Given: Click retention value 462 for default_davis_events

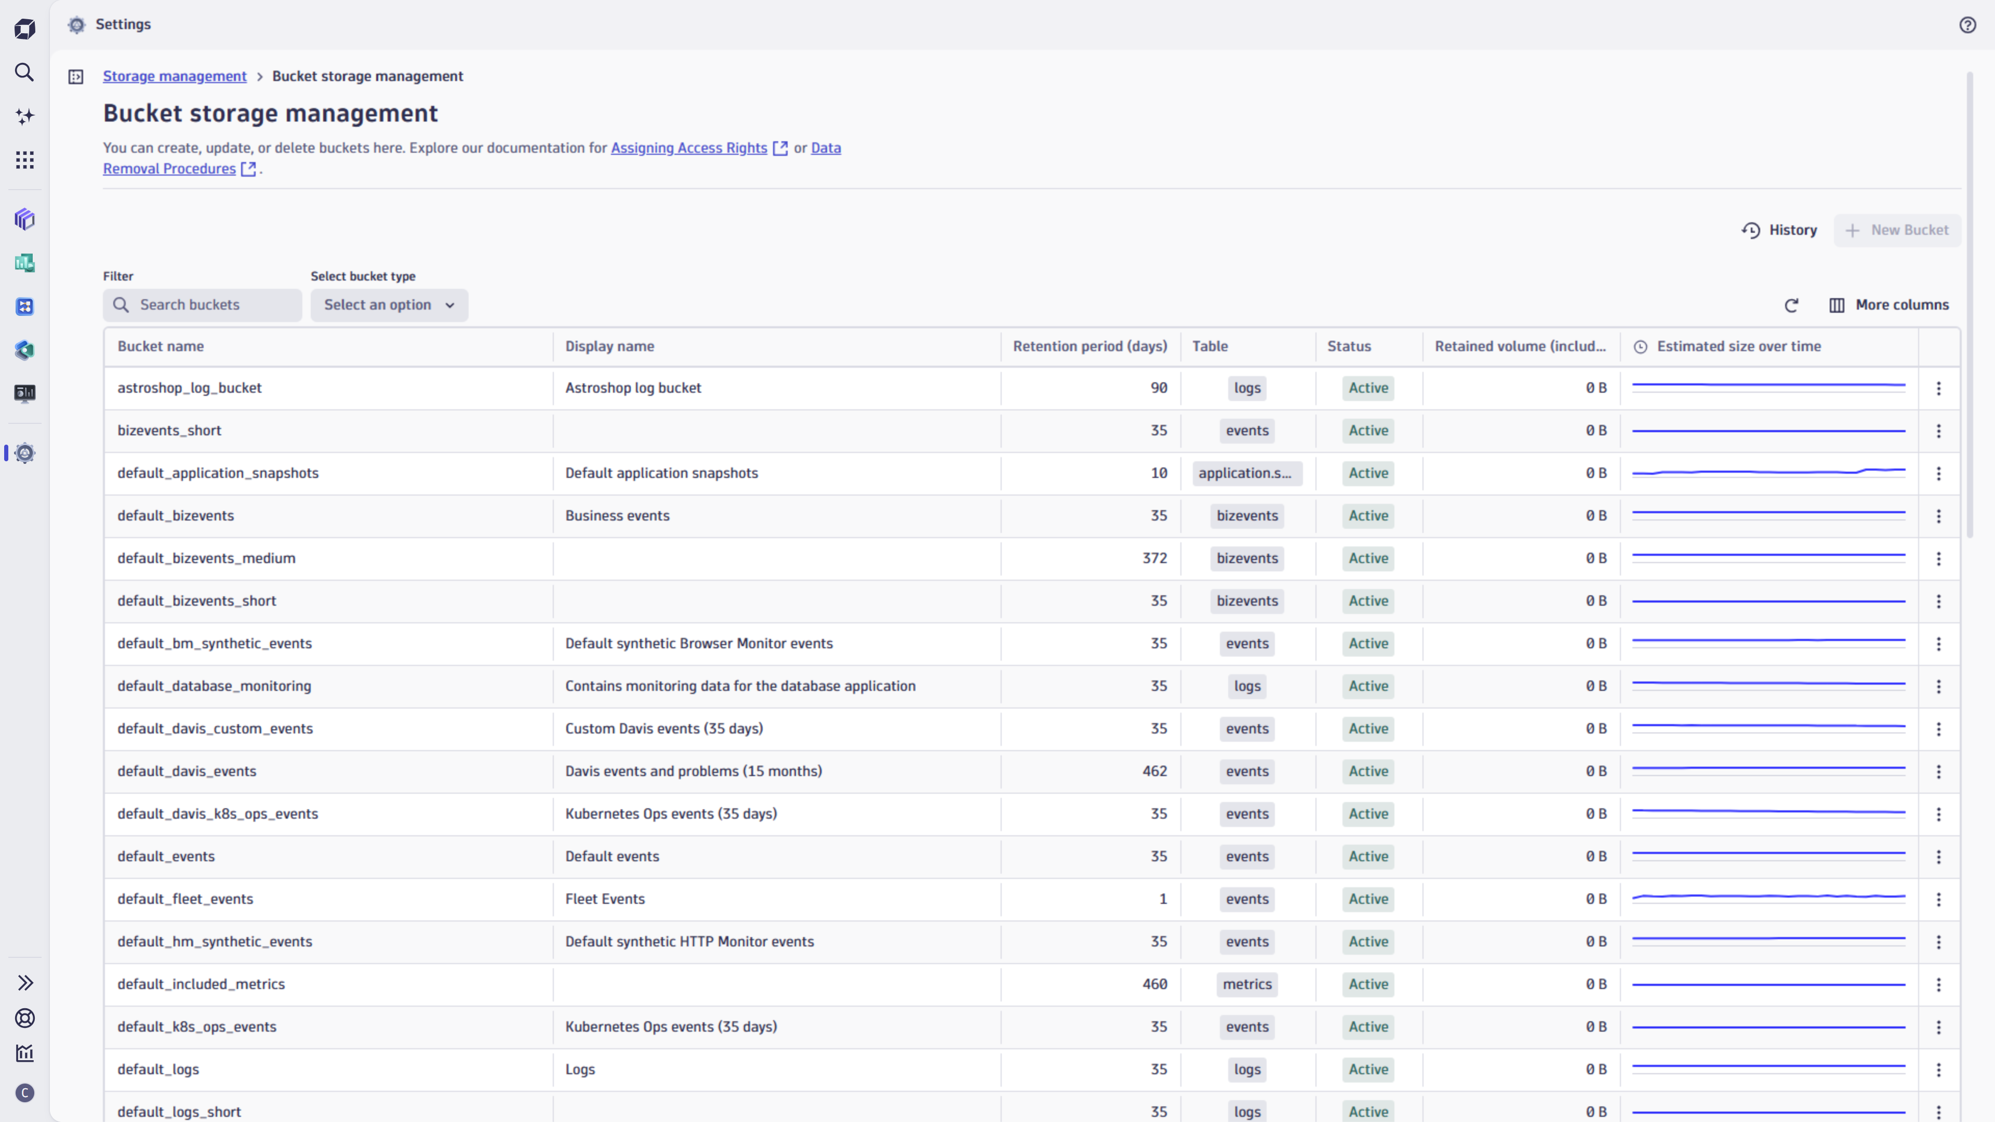Looking at the screenshot, I should 1154,771.
